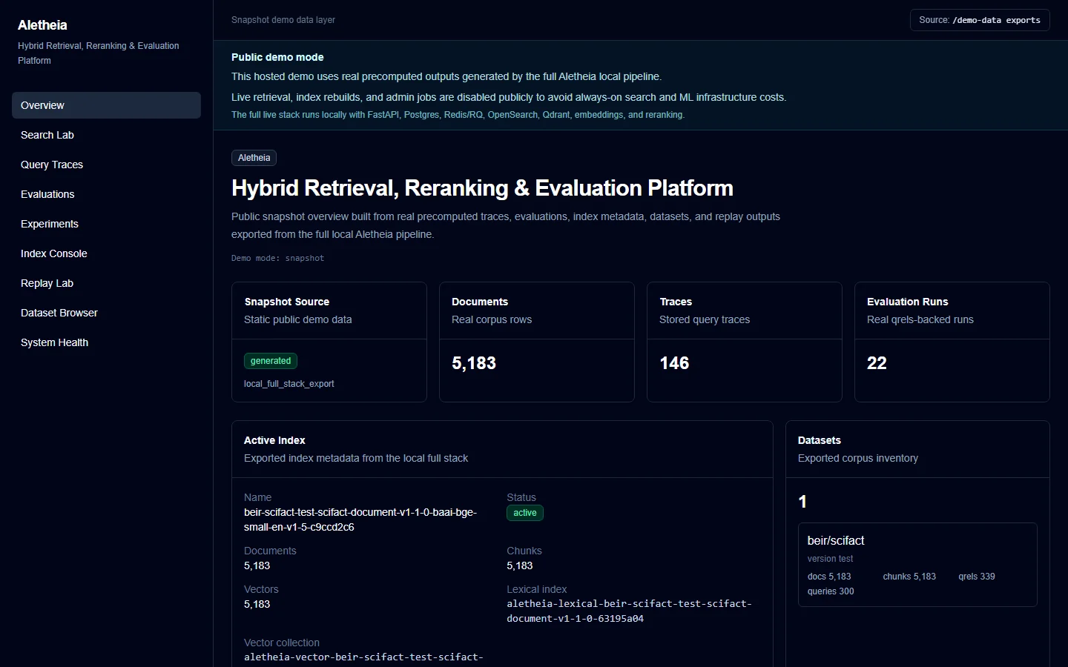Open Replay Lab
This screenshot has height=667, width=1068.
coord(106,283)
